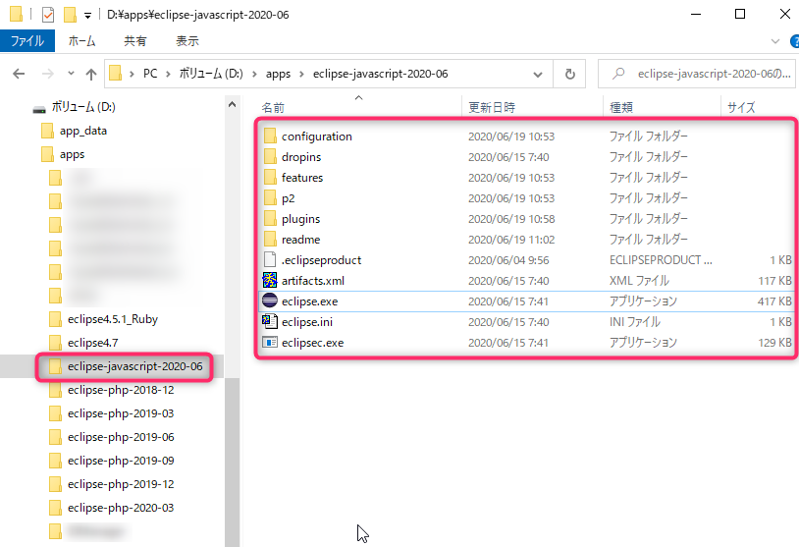This screenshot has width=799, height=547.
Task: Select the eclipse.ini file icon
Action: coord(270,321)
